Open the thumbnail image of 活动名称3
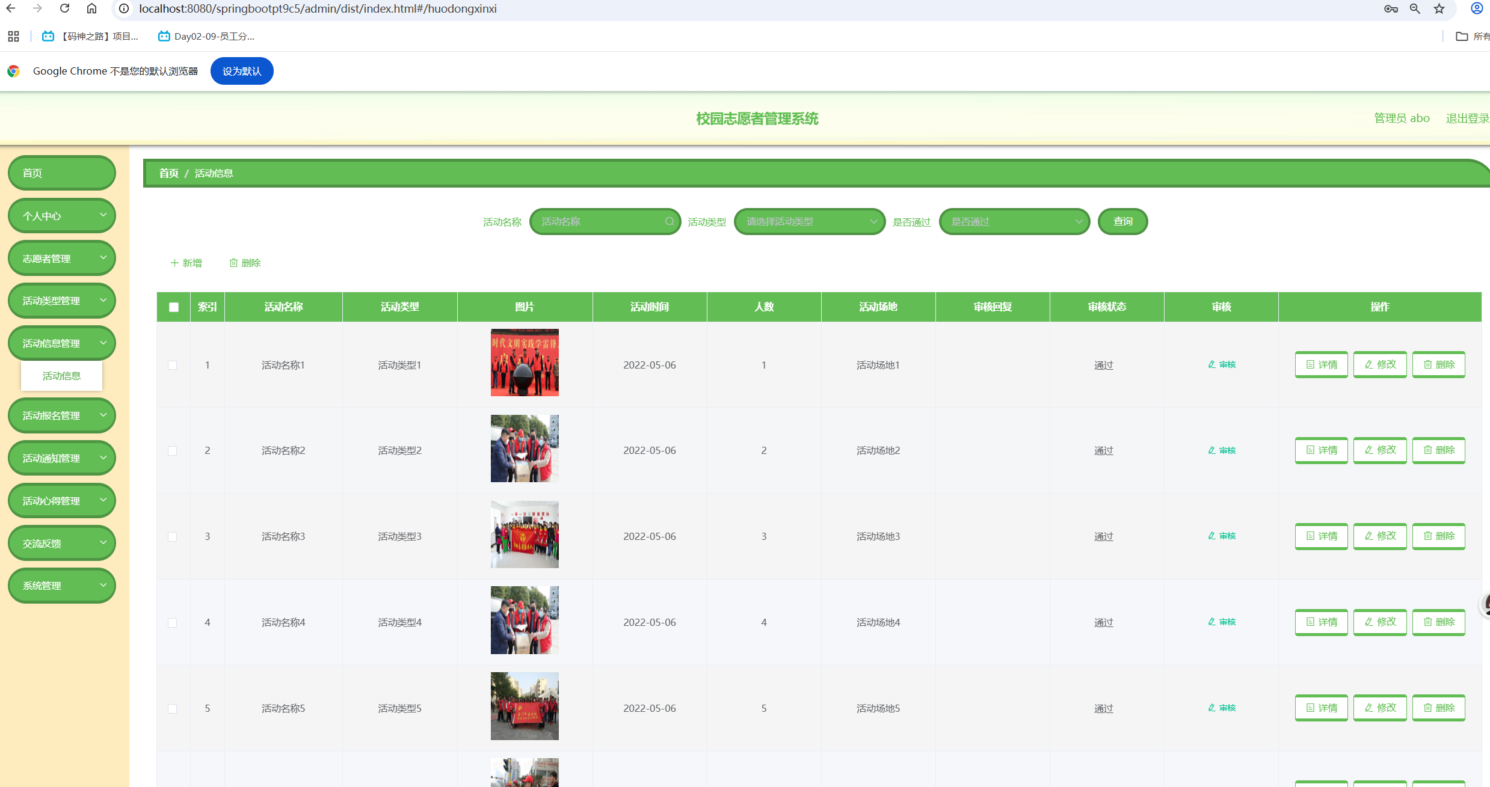Image resolution: width=1490 pixels, height=787 pixels. coord(525,534)
